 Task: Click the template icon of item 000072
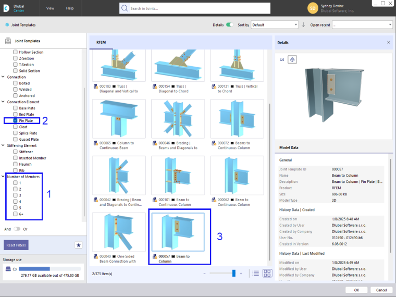[214, 143]
